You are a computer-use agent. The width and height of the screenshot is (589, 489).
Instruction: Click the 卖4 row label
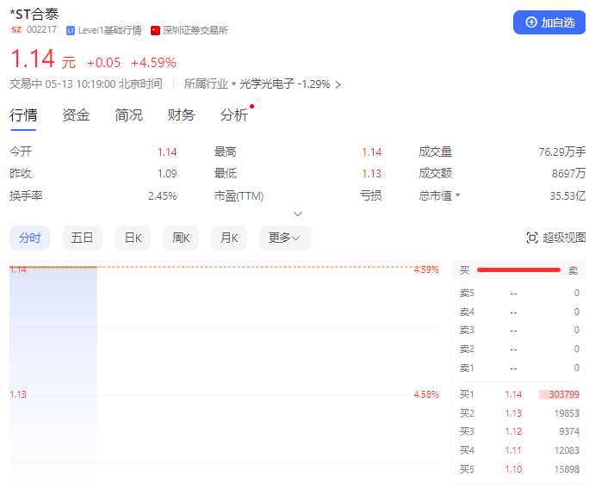pyautogui.click(x=467, y=312)
